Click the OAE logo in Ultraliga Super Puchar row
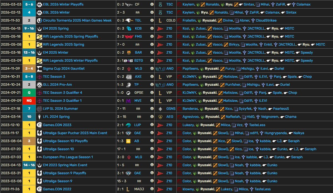This screenshot has height=193, width=333. [129, 133]
